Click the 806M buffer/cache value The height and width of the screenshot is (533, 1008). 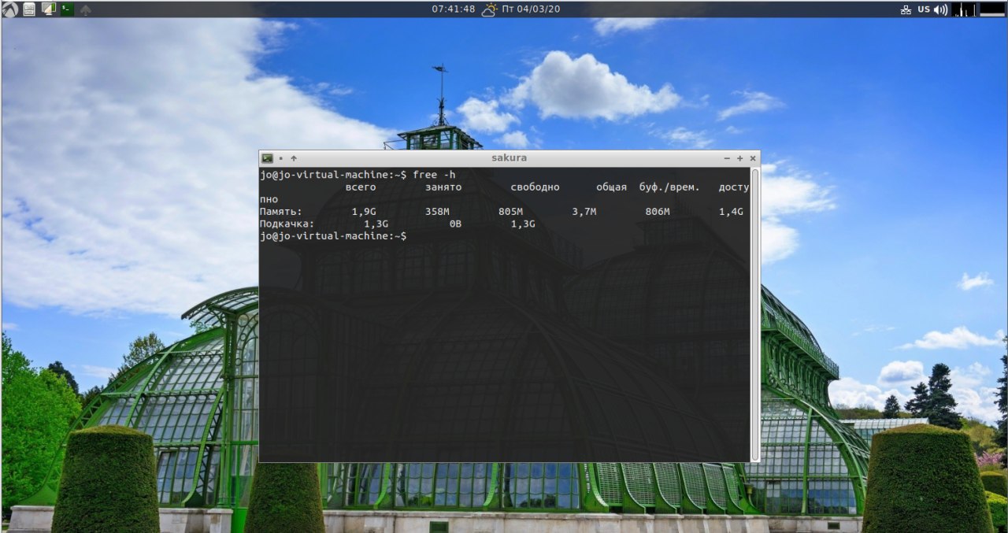(x=657, y=211)
